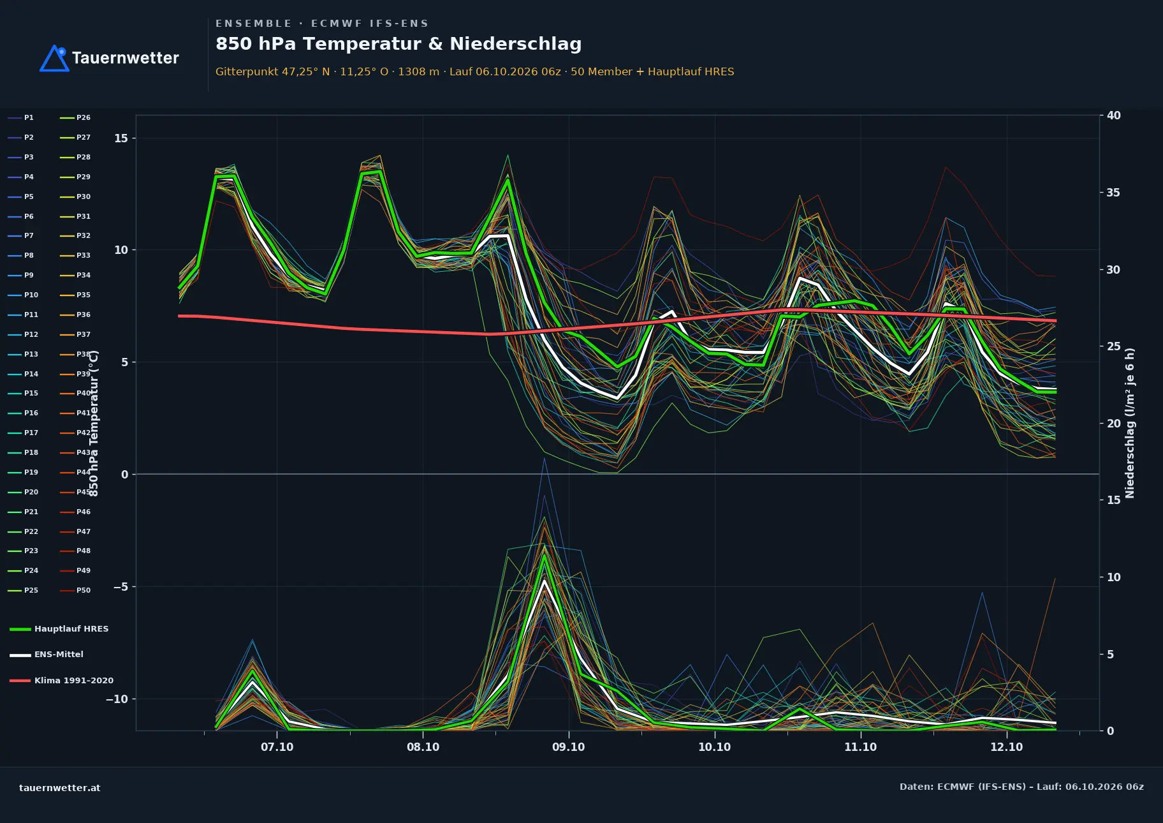Select the chart title '850 hPa Temperatur & Niederschlag'
This screenshot has width=1163, height=823.
(x=399, y=43)
